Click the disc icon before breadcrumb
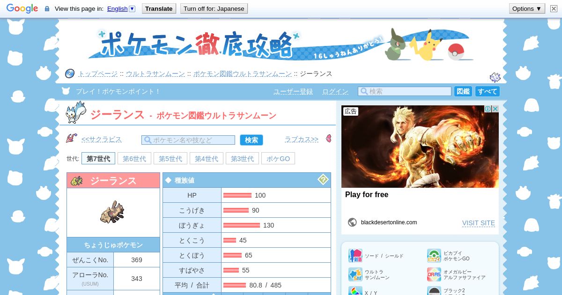The height and width of the screenshot is (295, 562). (x=70, y=74)
